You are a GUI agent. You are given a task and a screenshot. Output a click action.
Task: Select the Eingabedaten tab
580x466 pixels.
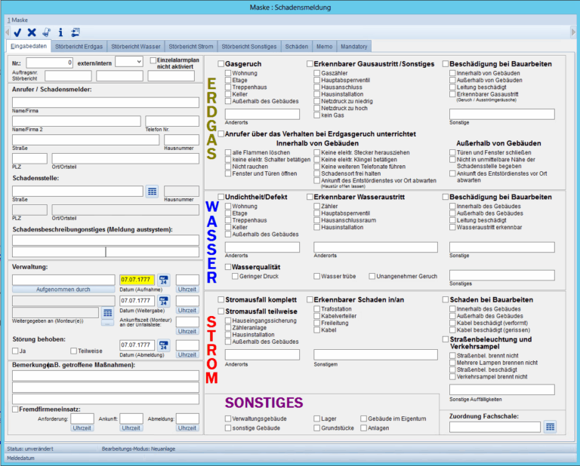[29, 46]
